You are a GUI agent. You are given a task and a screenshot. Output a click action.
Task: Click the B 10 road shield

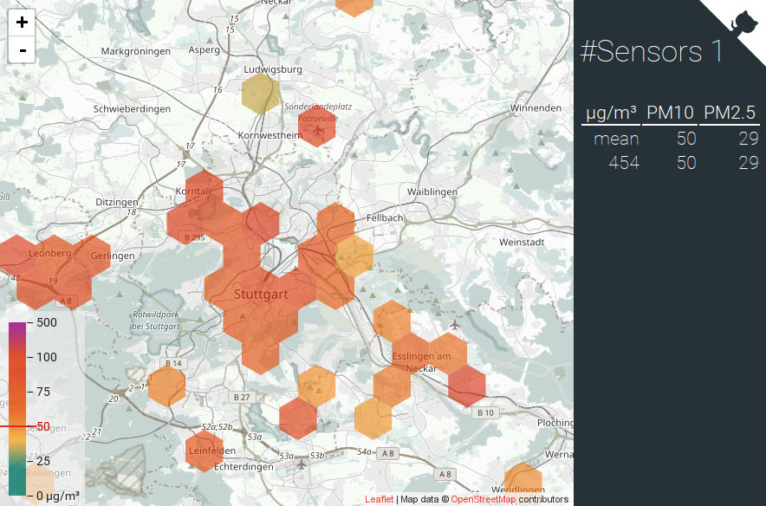point(485,412)
